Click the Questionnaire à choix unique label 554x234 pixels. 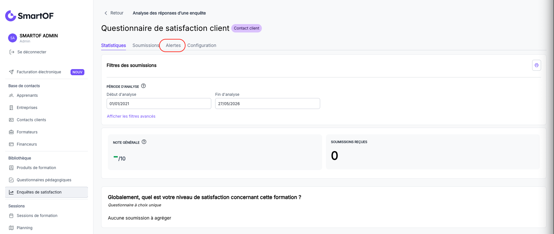point(135,205)
